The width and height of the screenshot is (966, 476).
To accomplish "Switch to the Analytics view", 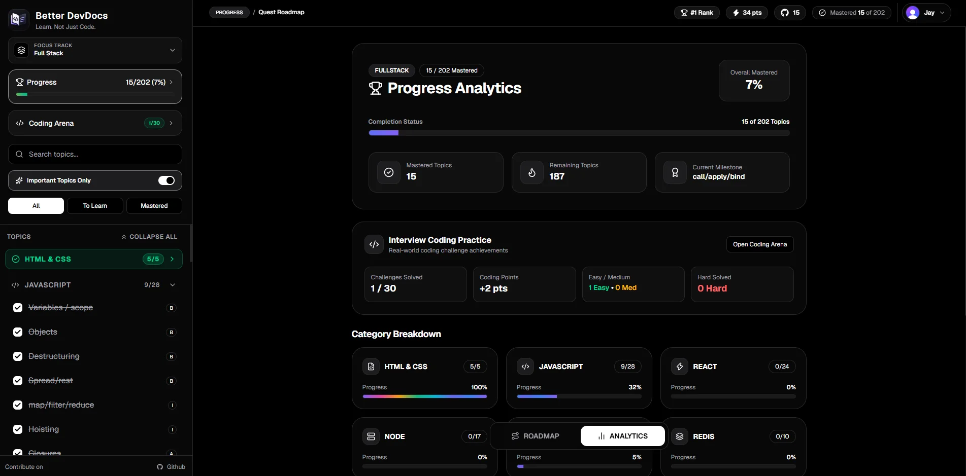I will pos(623,436).
